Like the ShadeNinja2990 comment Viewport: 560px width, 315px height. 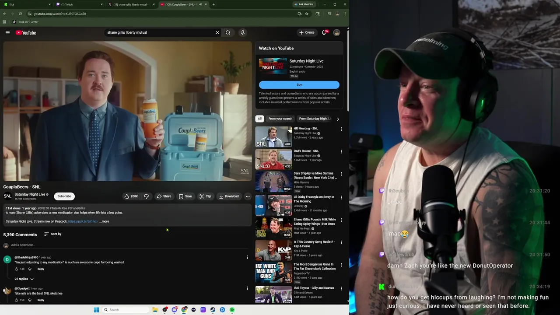point(17,269)
